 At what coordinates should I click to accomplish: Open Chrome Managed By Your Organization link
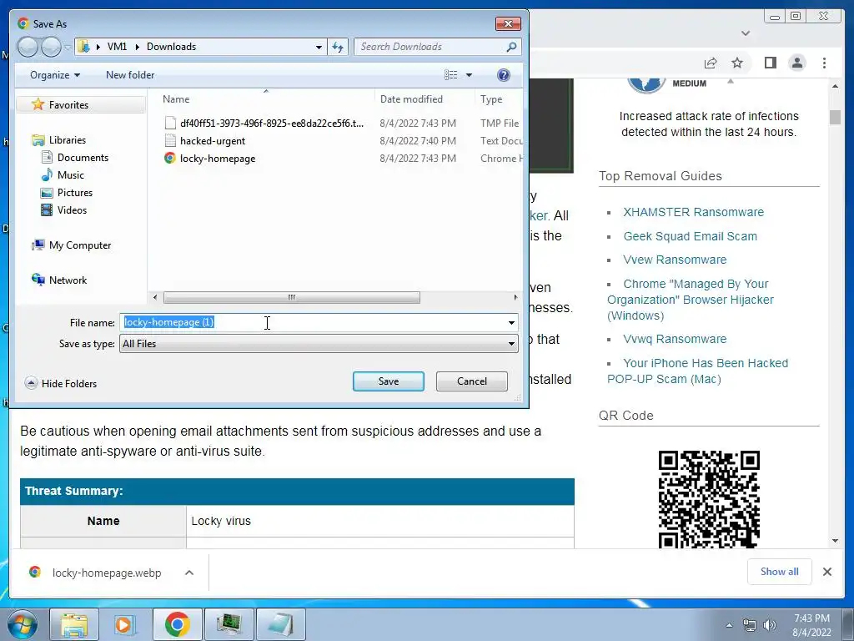click(x=690, y=300)
